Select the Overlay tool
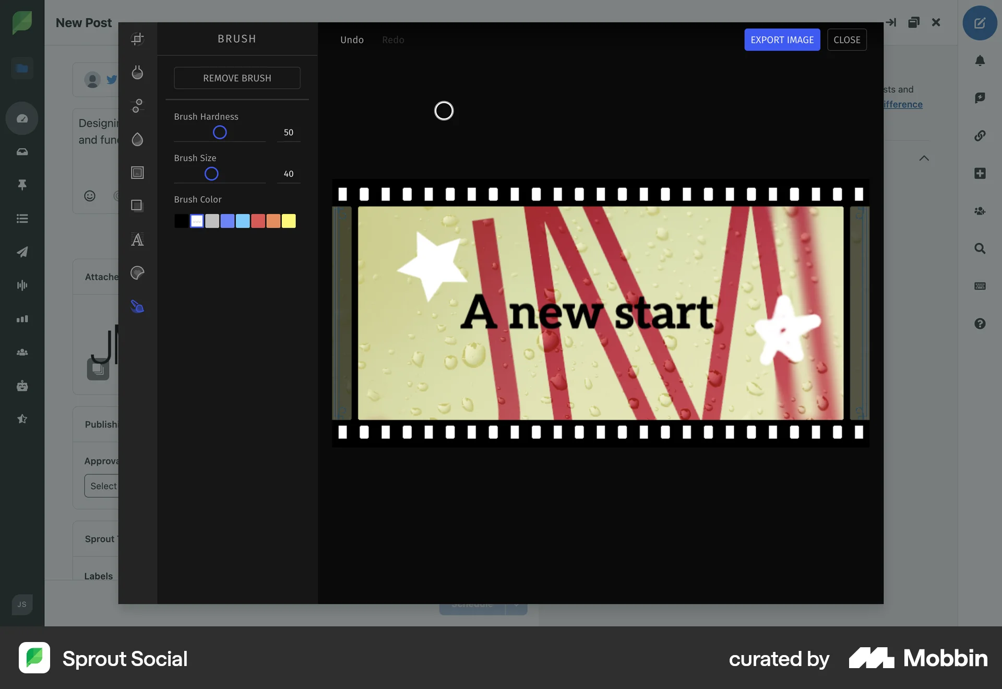 point(137,205)
